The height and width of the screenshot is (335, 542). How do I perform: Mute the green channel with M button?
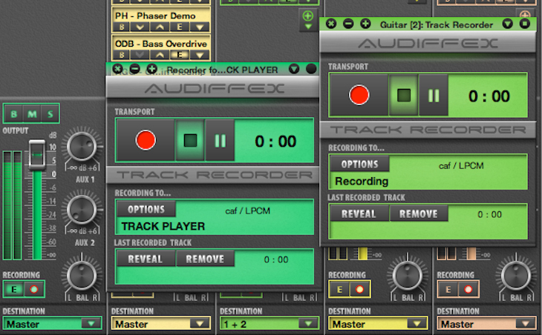click(x=32, y=114)
